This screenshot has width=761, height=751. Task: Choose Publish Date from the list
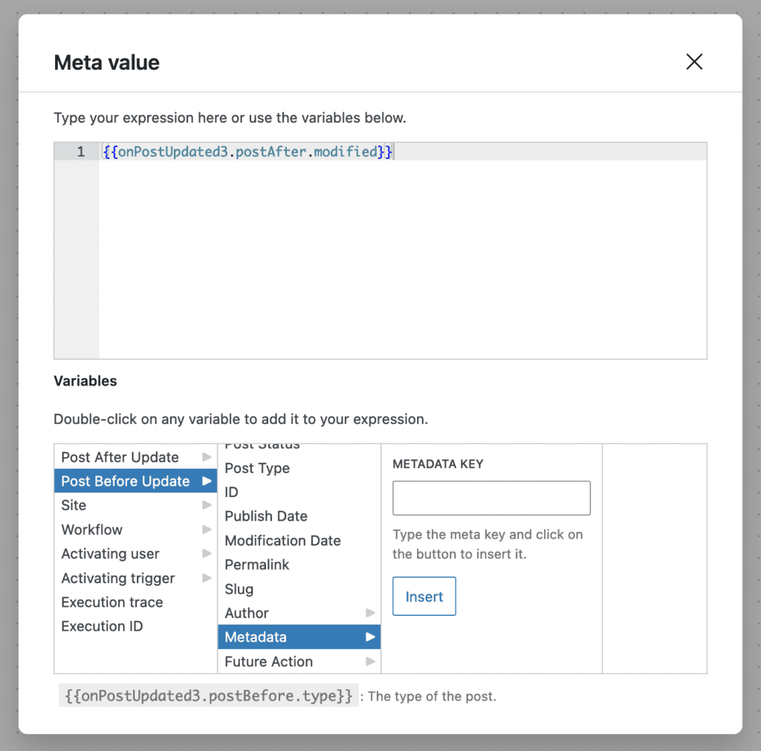(266, 516)
